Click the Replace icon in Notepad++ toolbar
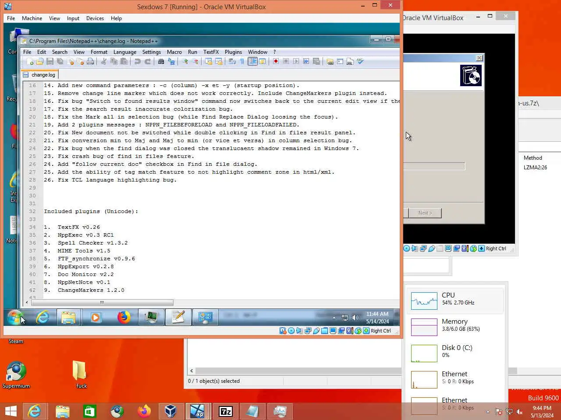 pyautogui.click(x=171, y=62)
